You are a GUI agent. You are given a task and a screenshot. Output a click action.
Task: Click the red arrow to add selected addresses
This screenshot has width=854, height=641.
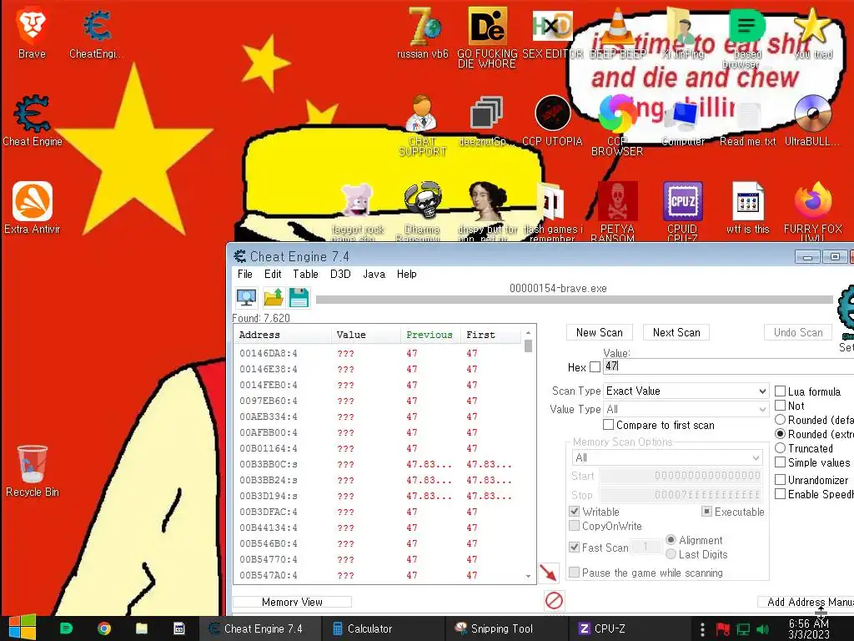tap(549, 573)
